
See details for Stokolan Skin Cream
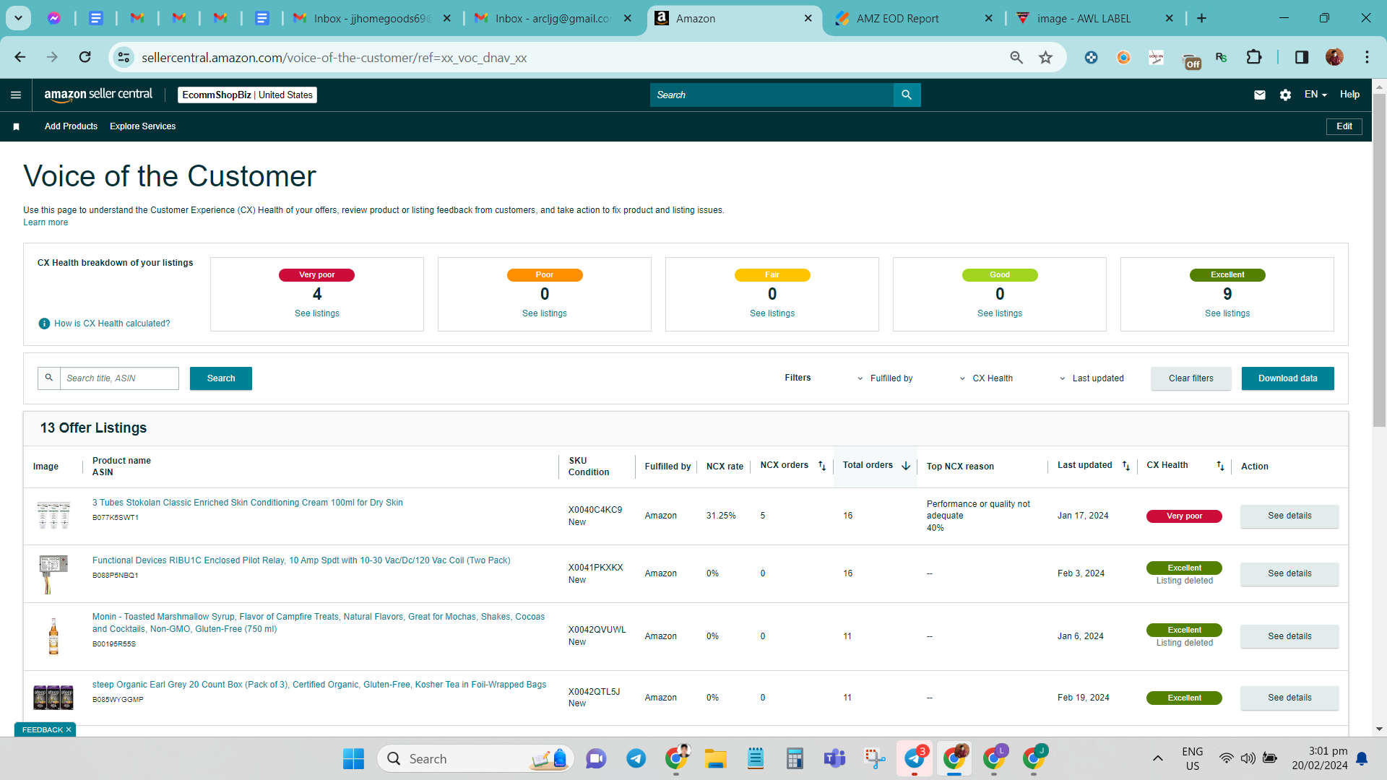[1289, 516]
